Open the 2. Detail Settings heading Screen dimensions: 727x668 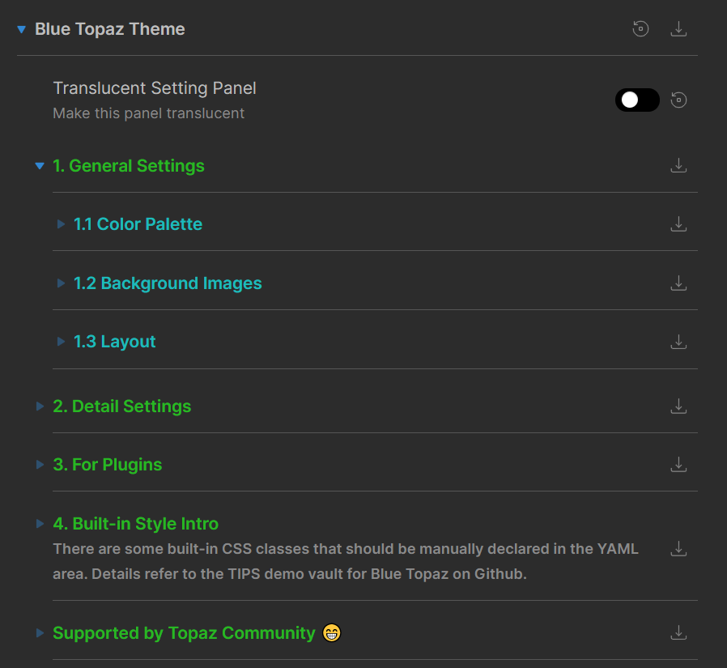pos(122,406)
